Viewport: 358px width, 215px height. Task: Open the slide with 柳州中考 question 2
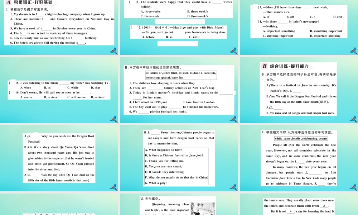[x=179, y=27]
